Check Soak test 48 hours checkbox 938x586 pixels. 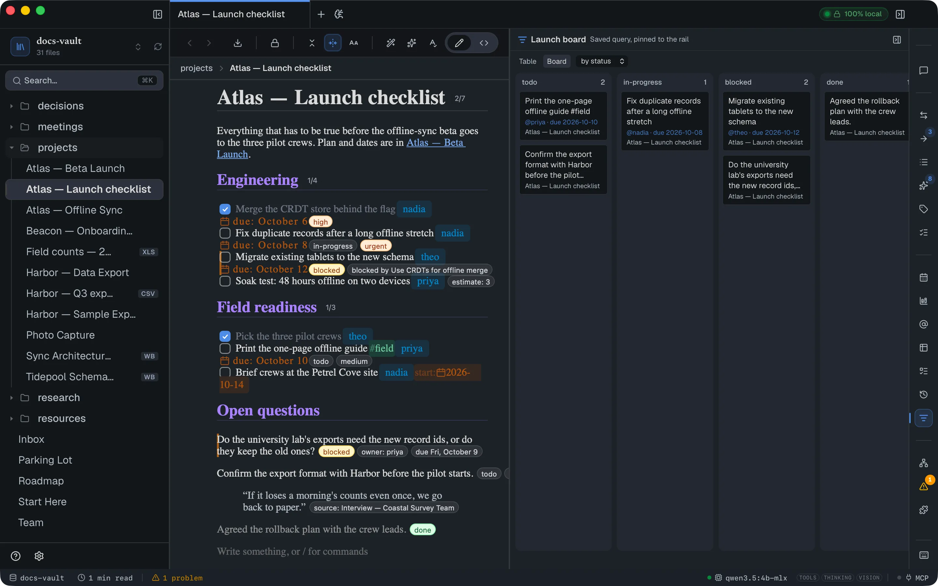click(x=225, y=281)
